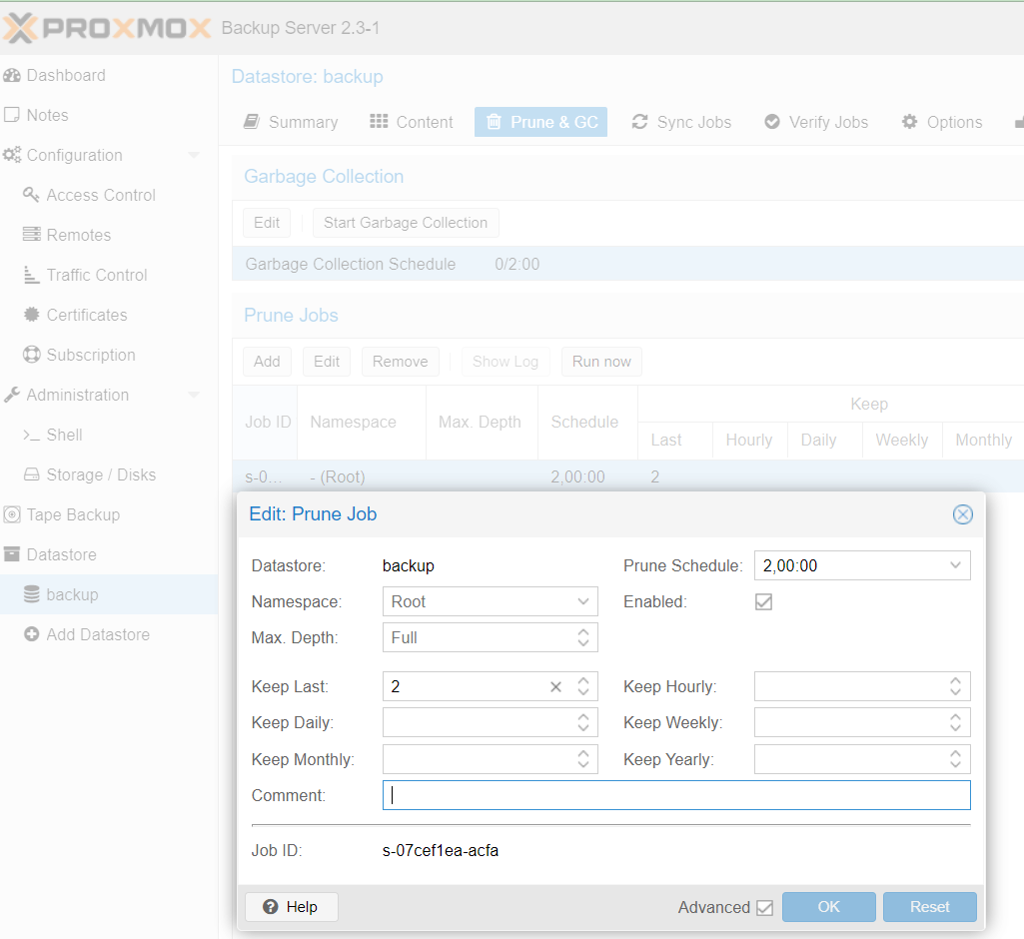Screen dimensions: 1024x939
Task: Adjust the Max. Depth spinner arrows
Action: pyautogui.click(x=583, y=637)
